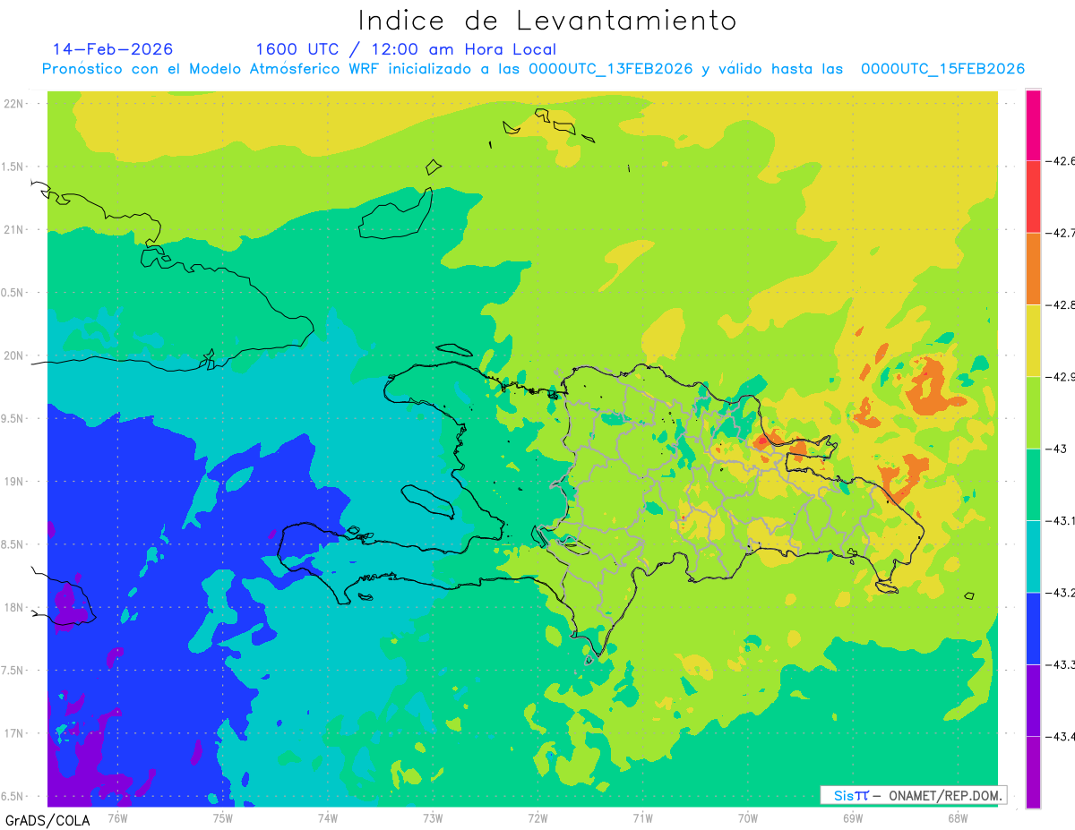Click the "21N" latitude label
The height and width of the screenshot is (830, 1075).
(x=13, y=230)
